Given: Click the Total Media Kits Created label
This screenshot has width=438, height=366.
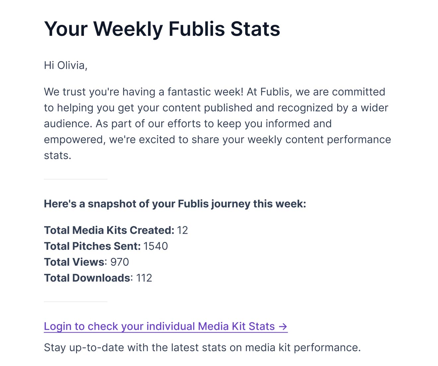Looking at the screenshot, I should point(109,230).
